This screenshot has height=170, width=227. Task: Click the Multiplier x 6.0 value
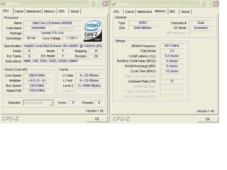[37, 80]
